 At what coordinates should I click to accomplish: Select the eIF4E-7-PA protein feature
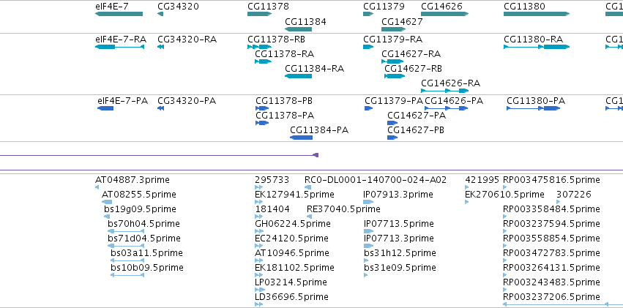105,108
